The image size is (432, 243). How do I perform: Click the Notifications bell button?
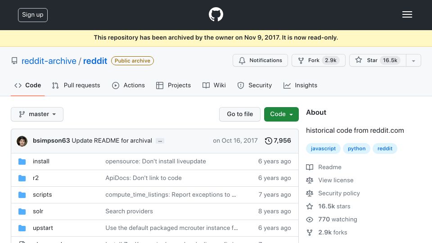(260, 60)
